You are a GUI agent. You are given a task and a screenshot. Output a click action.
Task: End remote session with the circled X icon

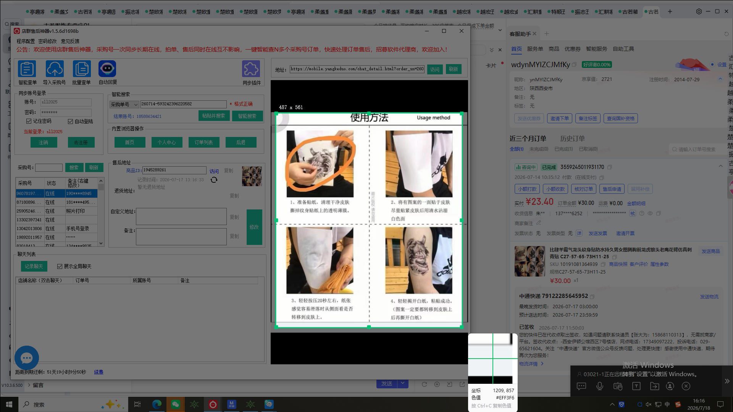point(686,386)
